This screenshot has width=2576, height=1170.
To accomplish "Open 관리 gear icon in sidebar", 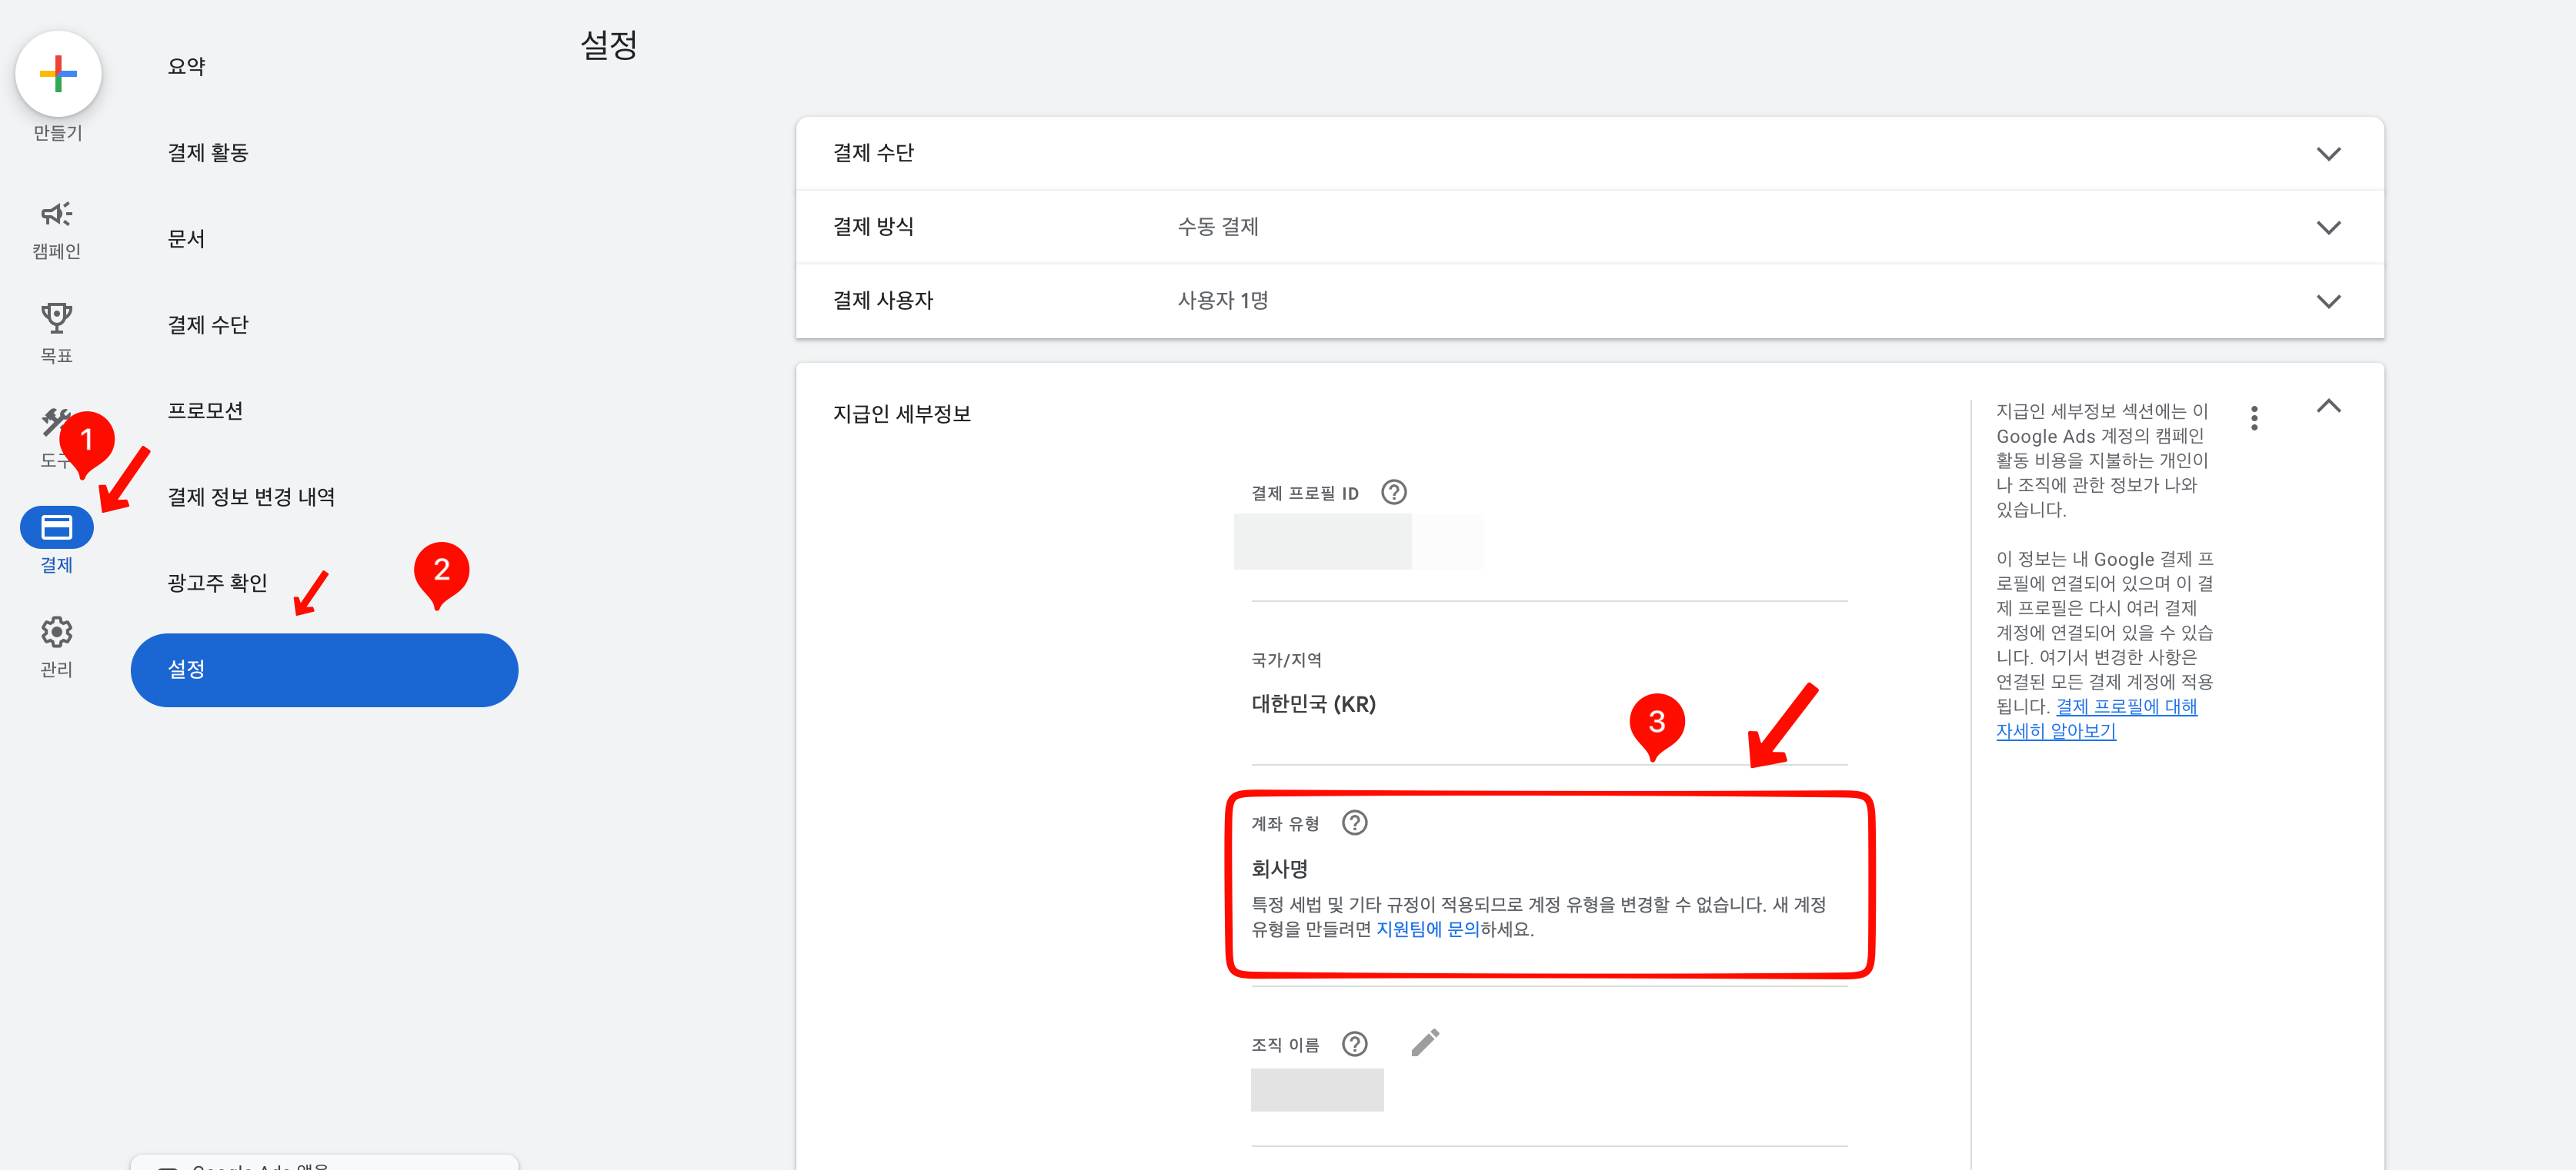I will pos(56,633).
